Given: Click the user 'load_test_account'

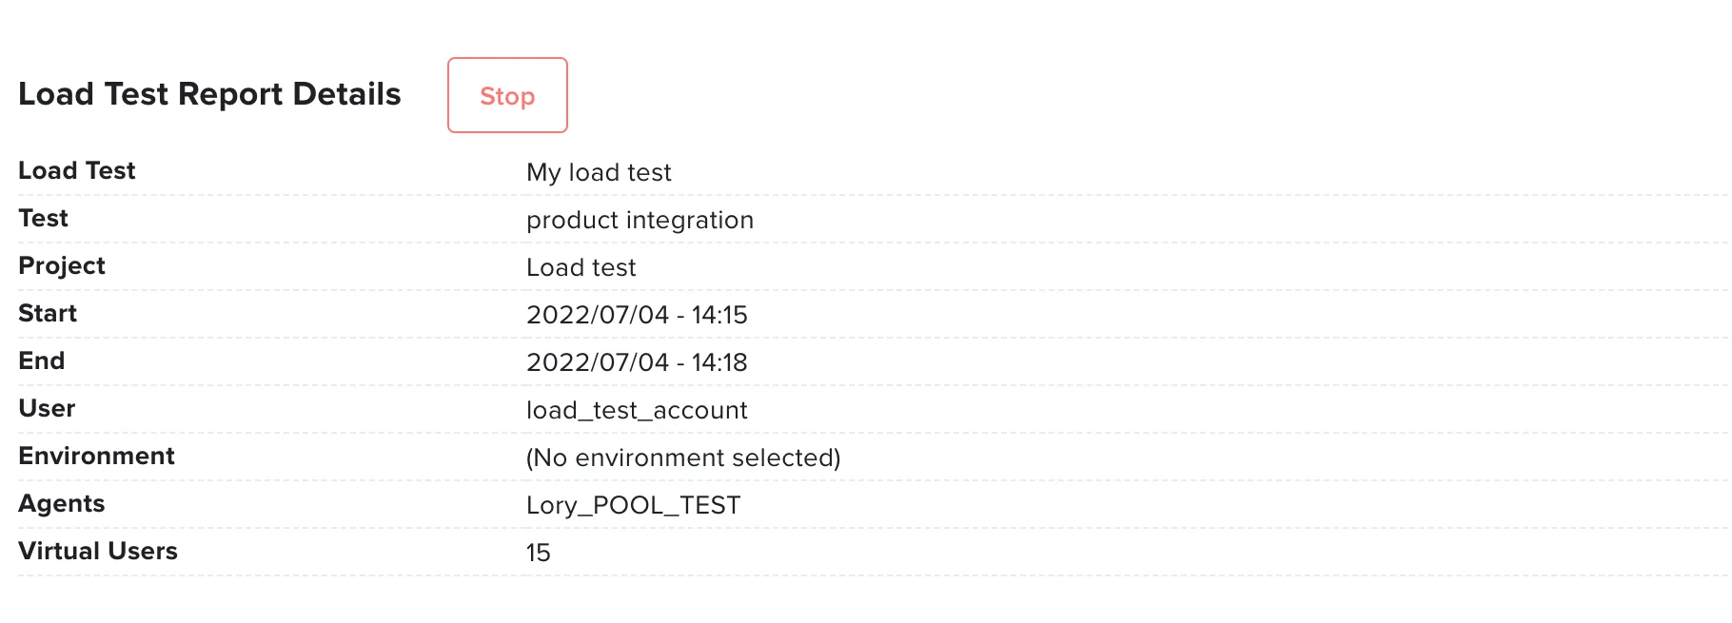Looking at the screenshot, I should (x=638, y=410).
